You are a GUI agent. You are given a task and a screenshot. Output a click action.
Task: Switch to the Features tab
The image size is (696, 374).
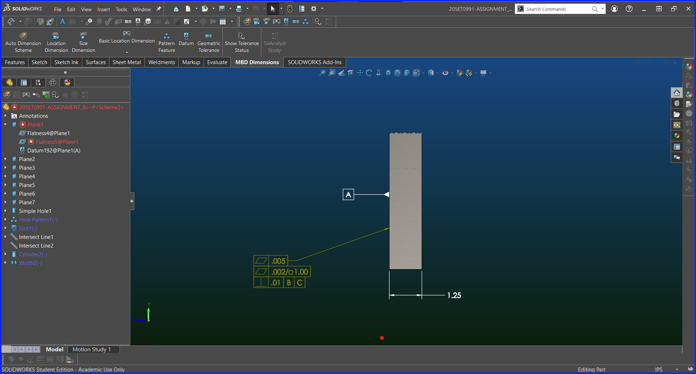15,62
